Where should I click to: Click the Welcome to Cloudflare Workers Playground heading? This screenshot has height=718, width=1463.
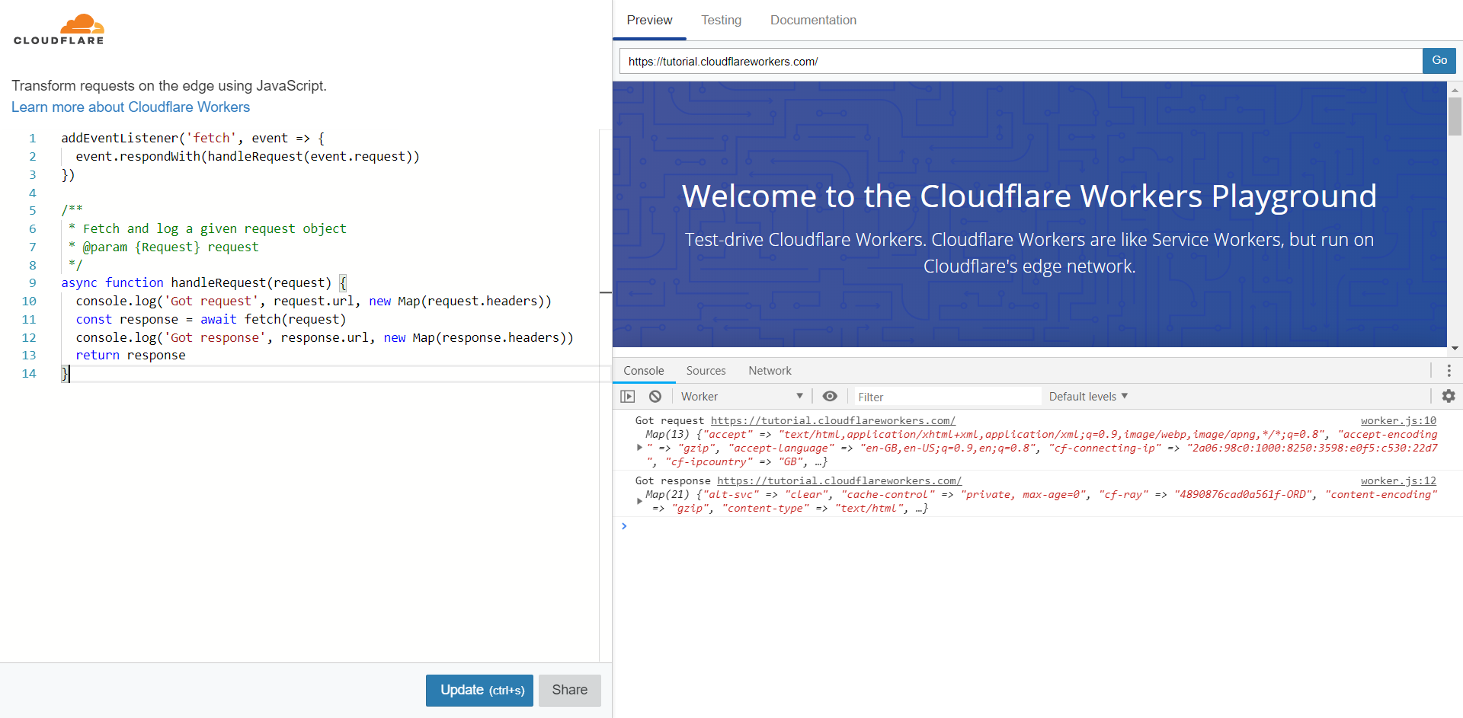1029,196
